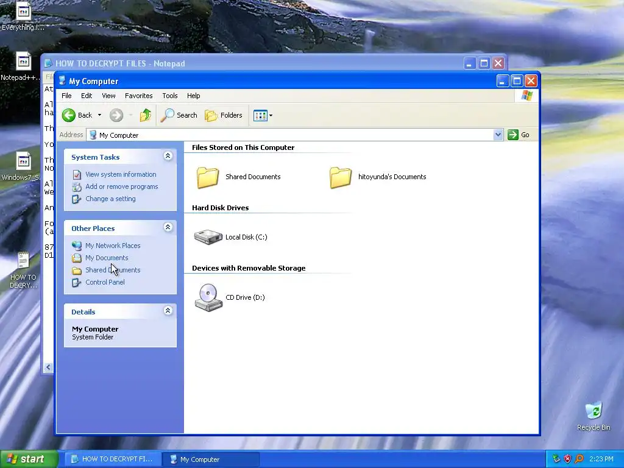This screenshot has height=468, width=624.
Task: Open Shared Documents link in sidebar
Action: [x=113, y=270]
